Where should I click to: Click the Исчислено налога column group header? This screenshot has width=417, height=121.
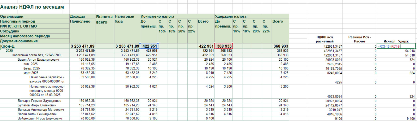(x=157, y=16)
